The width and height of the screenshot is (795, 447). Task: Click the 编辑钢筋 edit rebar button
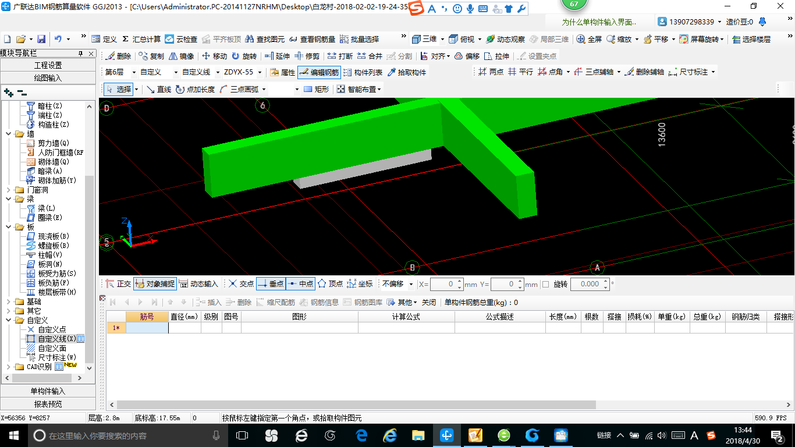pyautogui.click(x=319, y=72)
